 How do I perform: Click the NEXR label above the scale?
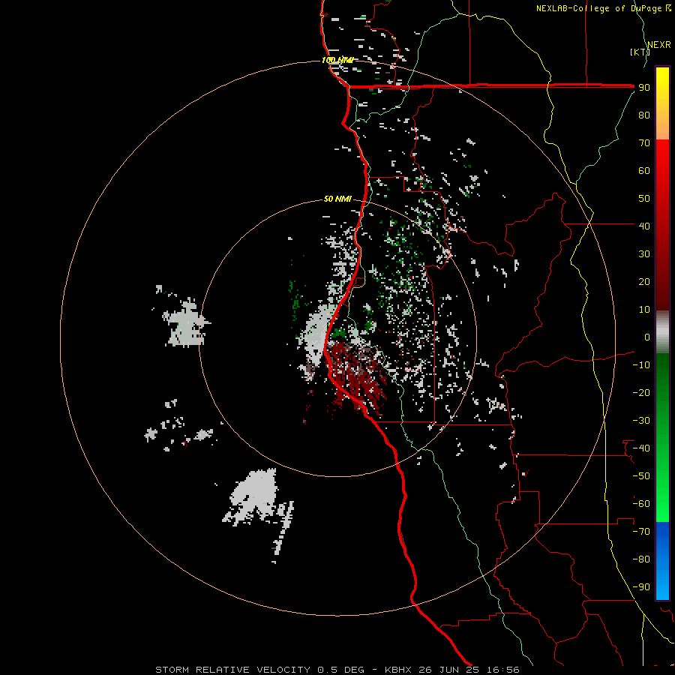coord(658,45)
